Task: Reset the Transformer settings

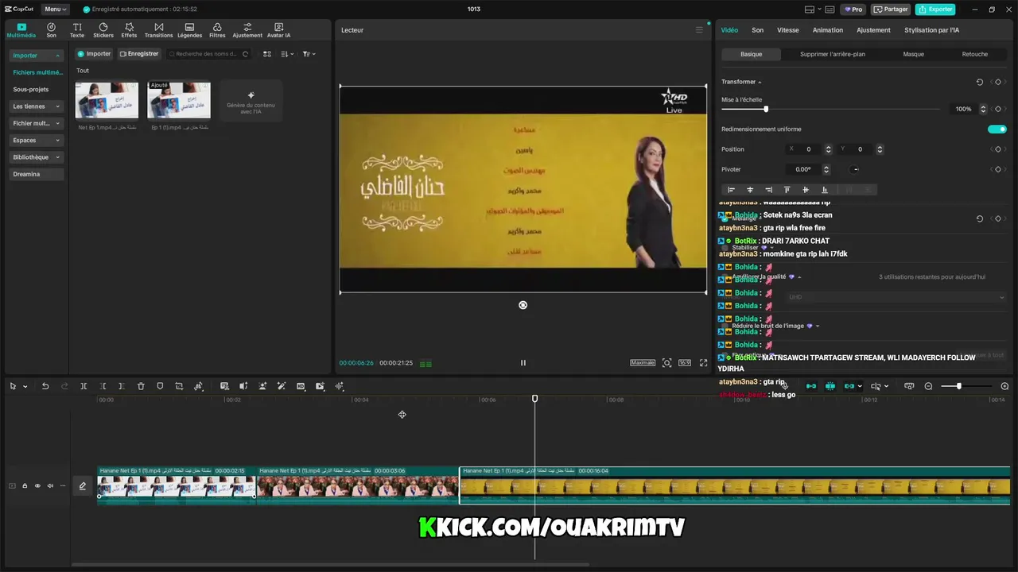Action: click(x=979, y=82)
